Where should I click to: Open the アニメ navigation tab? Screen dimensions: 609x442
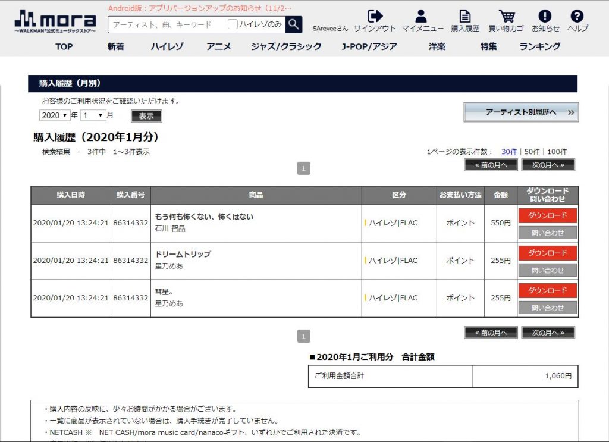tap(219, 46)
